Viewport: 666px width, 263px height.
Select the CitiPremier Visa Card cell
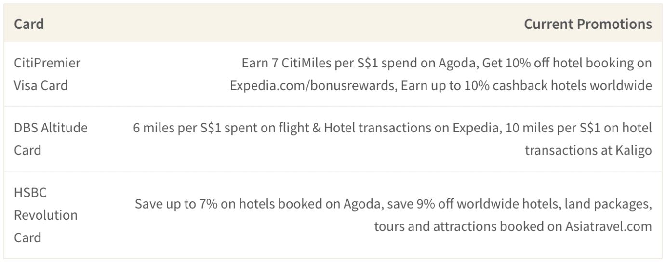pos(47,74)
